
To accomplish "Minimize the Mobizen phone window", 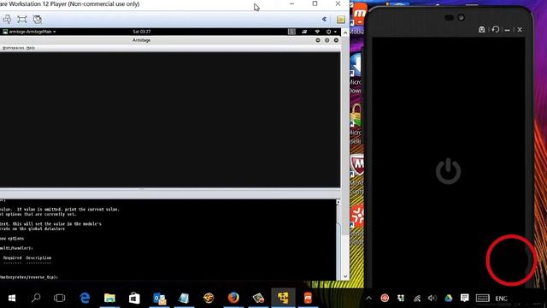I will coord(507,30).
